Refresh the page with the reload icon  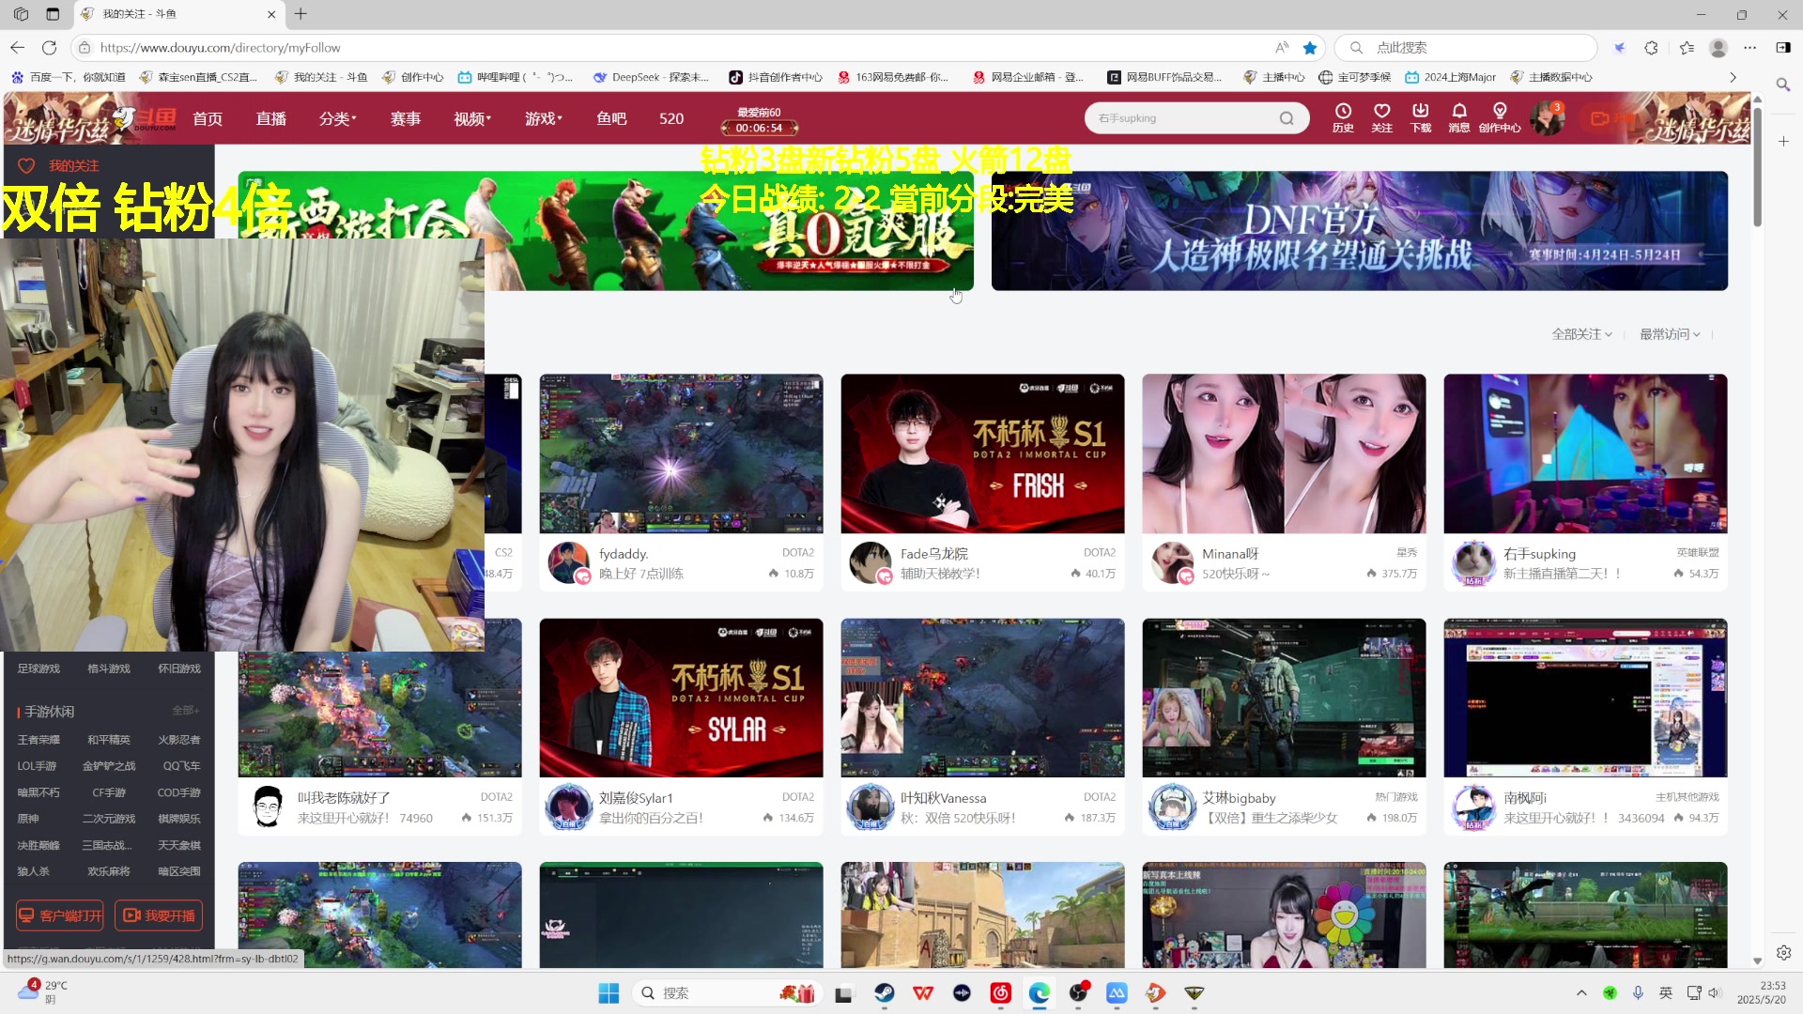(50, 47)
